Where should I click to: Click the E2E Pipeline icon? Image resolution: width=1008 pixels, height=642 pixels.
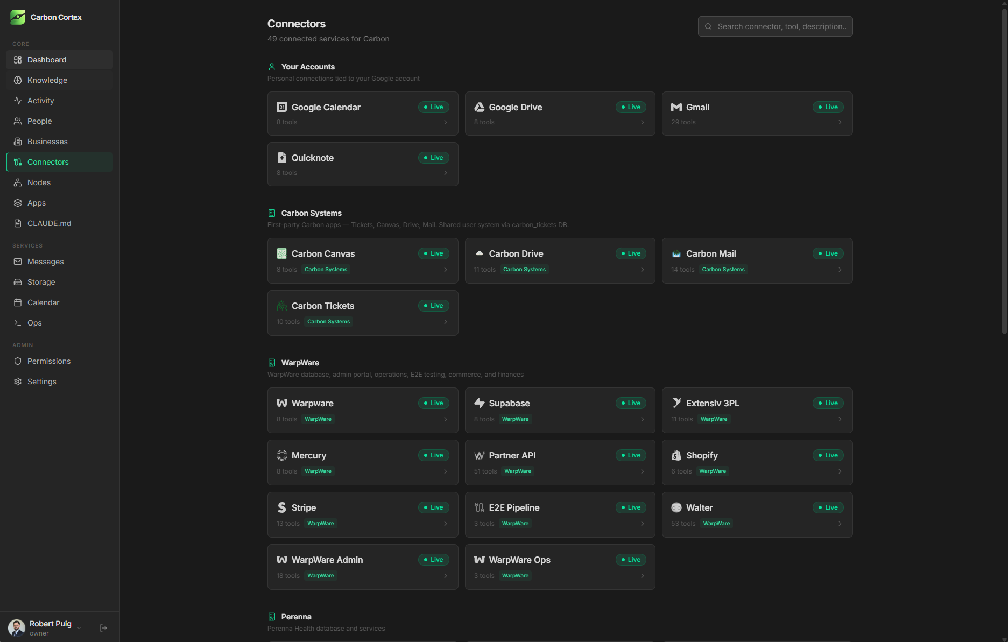479,507
